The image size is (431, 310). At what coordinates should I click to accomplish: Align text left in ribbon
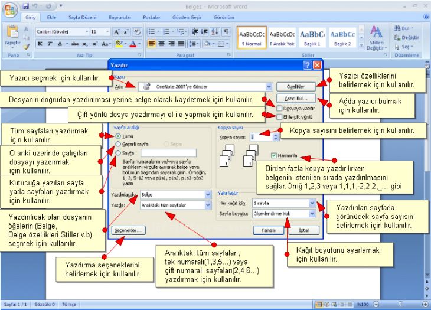[x=152, y=44]
